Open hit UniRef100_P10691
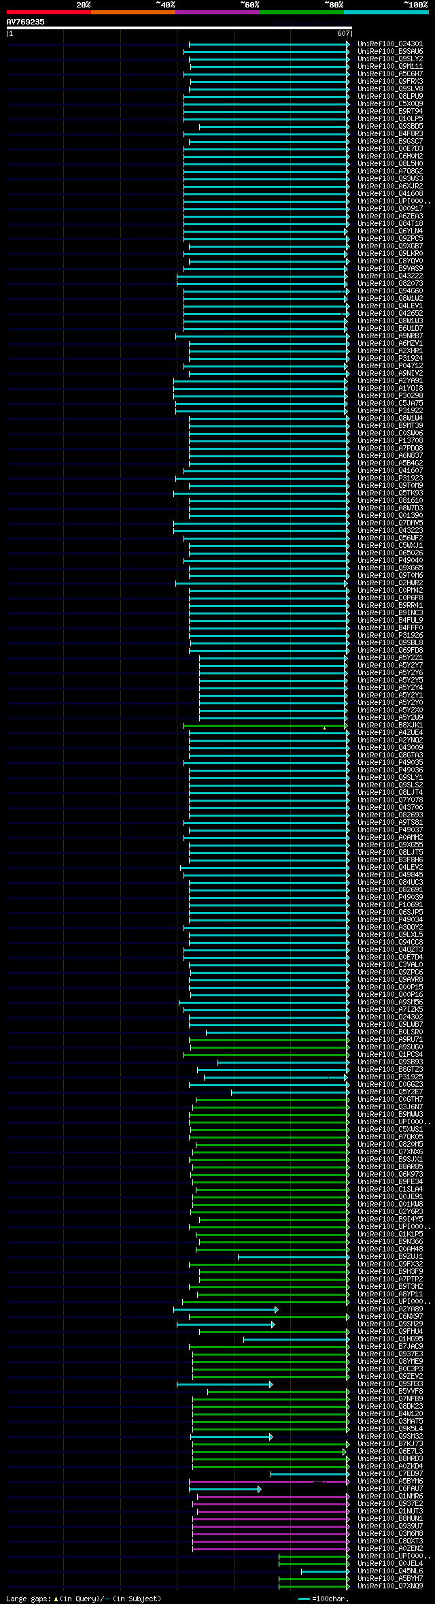Image resolution: width=435 pixels, height=1604 pixels. [x=390, y=904]
